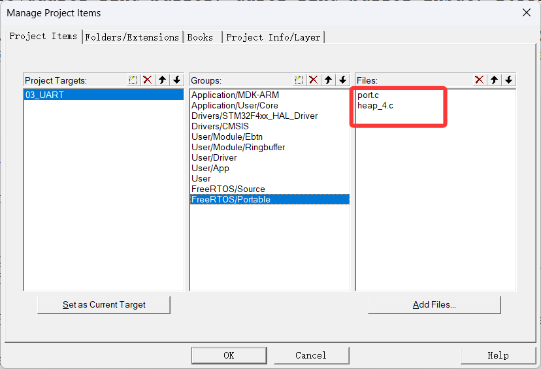Viewport: 541px width, 369px height.
Task: Move selected group down
Action: (x=342, y=80)
